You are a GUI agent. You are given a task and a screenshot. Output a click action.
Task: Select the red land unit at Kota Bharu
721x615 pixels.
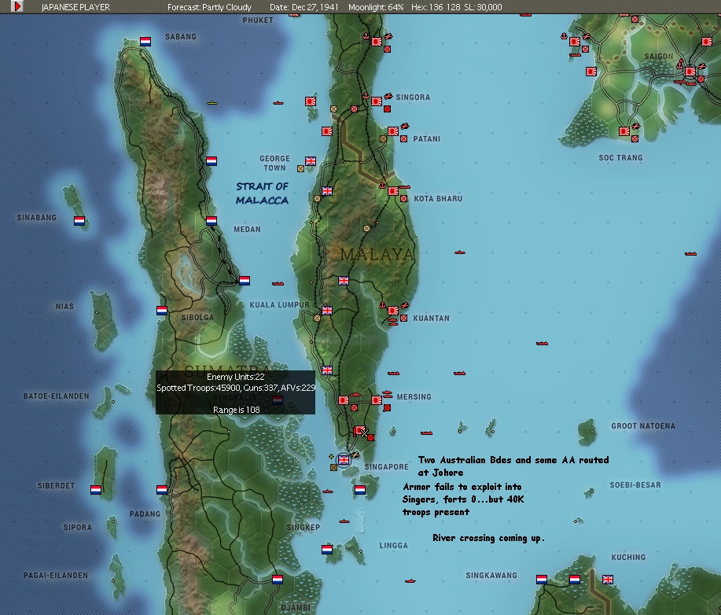[403, 199]
